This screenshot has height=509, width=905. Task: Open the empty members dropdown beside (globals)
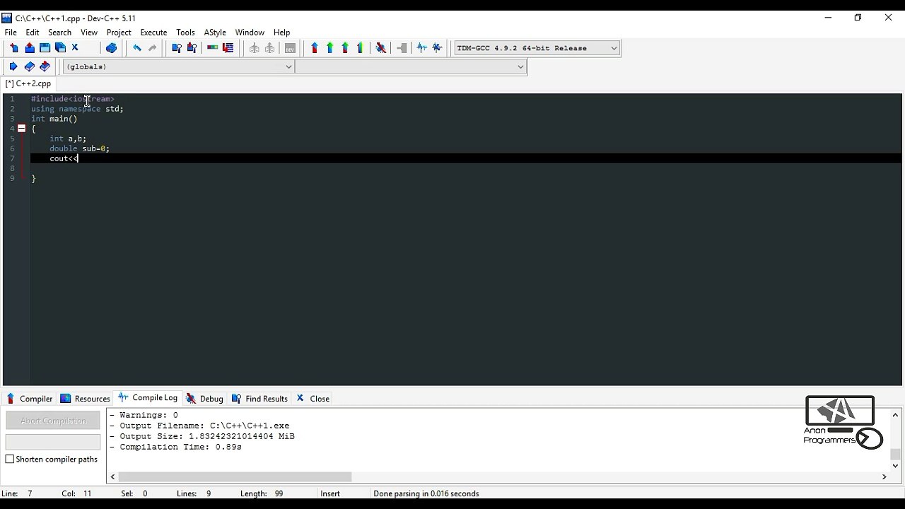tap(411, 66)
